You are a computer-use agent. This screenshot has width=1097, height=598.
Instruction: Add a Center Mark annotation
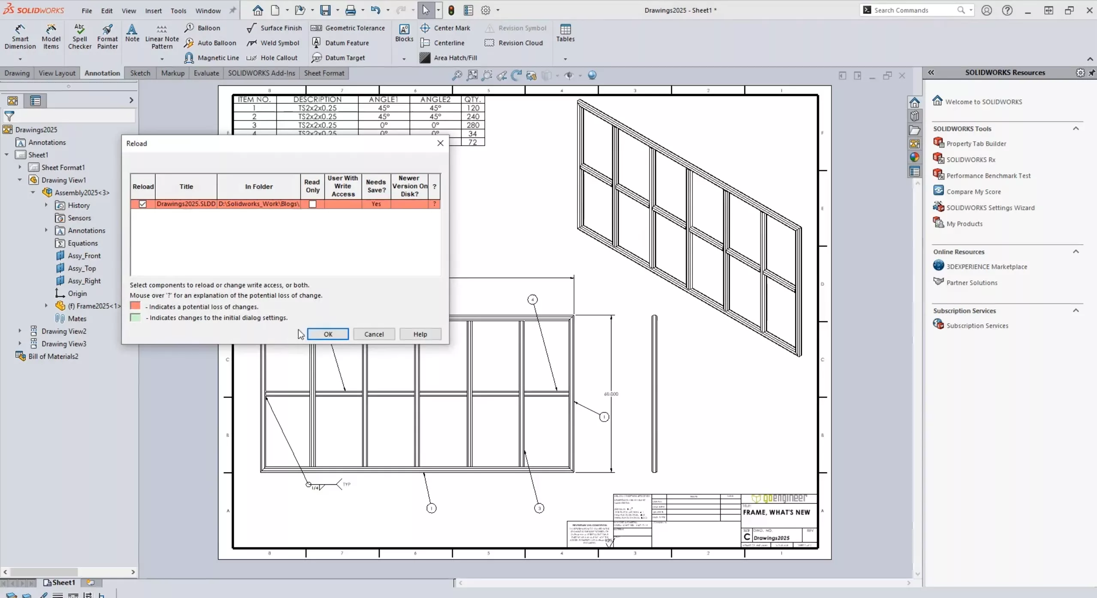(x=445, y=28)
